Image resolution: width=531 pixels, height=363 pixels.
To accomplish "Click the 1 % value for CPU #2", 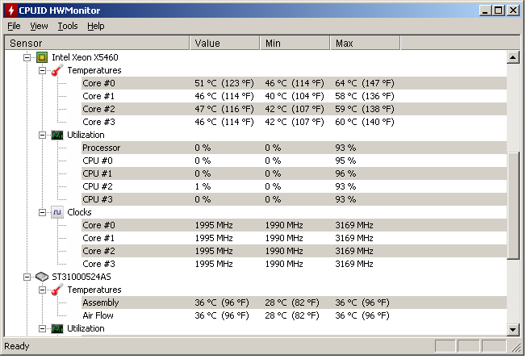I will pyautogui.click(x=203, y=186).
